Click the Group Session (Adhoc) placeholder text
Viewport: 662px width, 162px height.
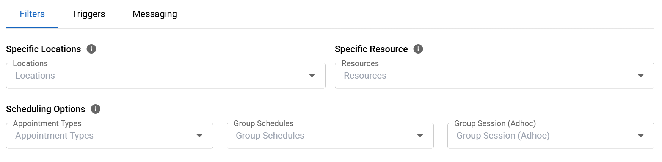(x=503, y=136)
